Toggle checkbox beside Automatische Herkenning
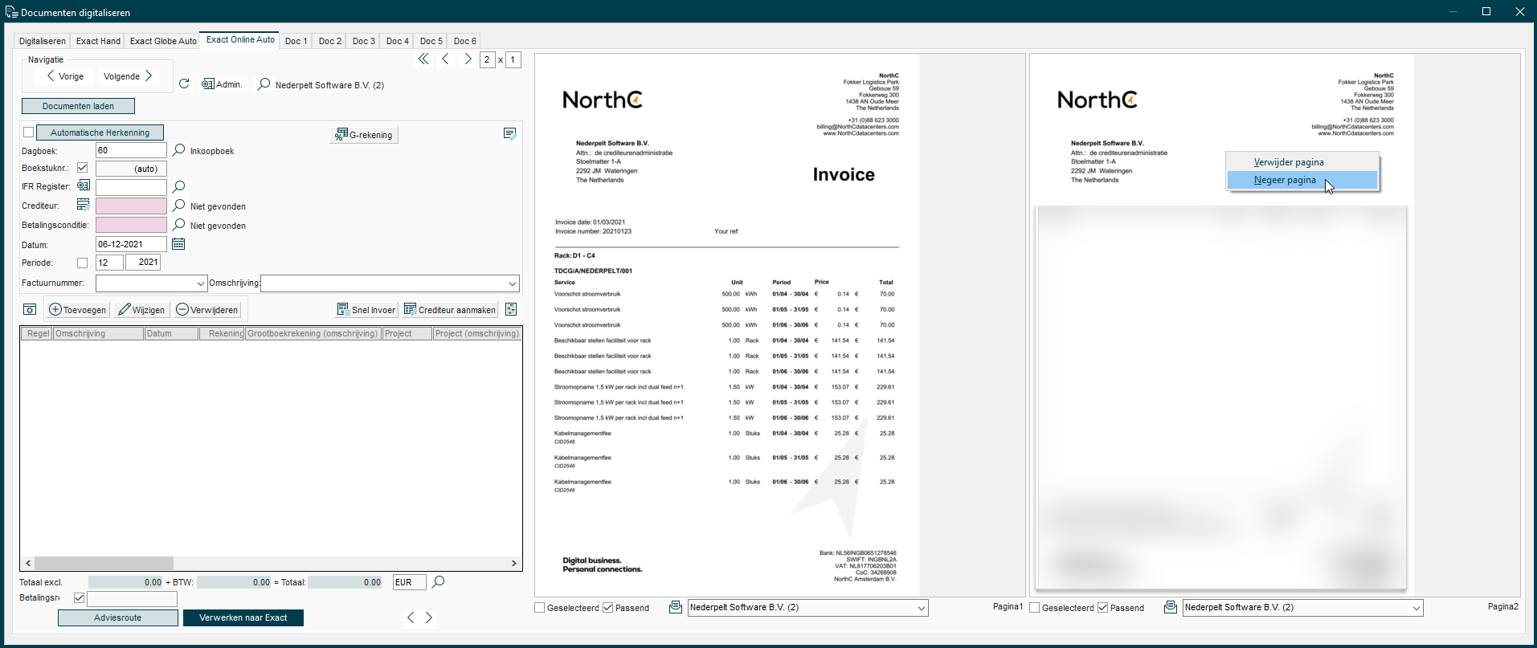 29,132
